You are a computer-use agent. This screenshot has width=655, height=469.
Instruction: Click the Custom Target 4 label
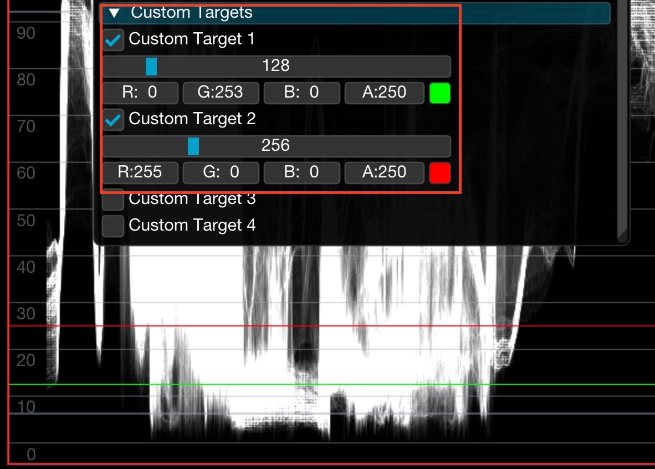tap(192, 226)
